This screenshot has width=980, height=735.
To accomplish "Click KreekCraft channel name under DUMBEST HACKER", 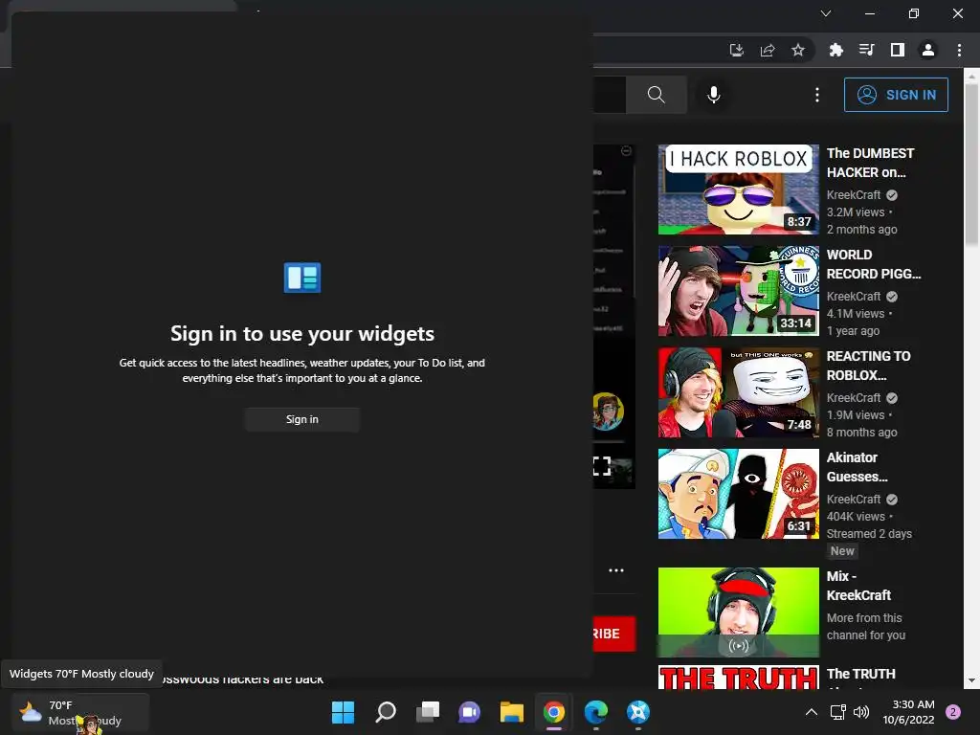I will point(854,195).
